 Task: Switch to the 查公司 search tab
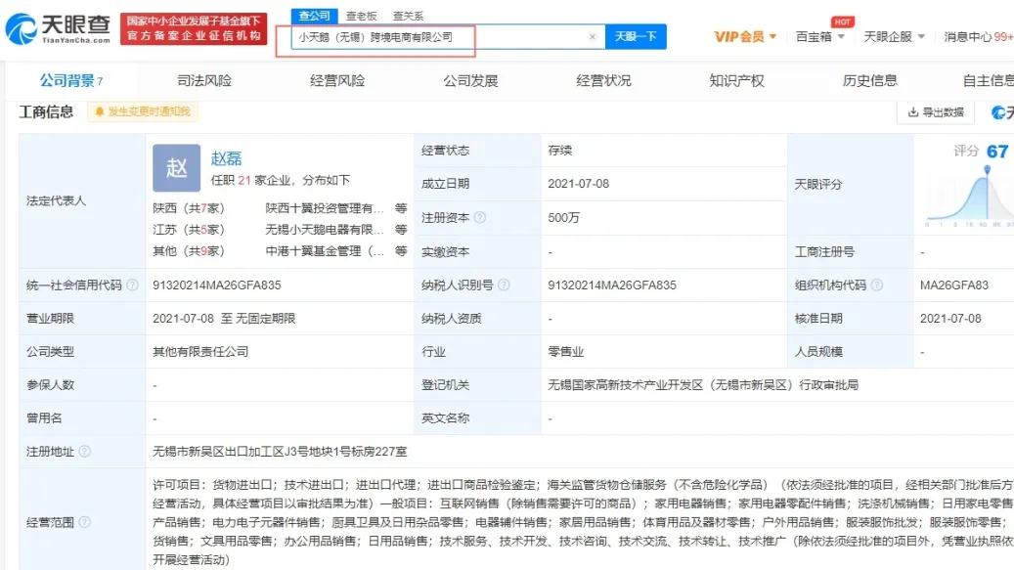[x=314, y=16]
